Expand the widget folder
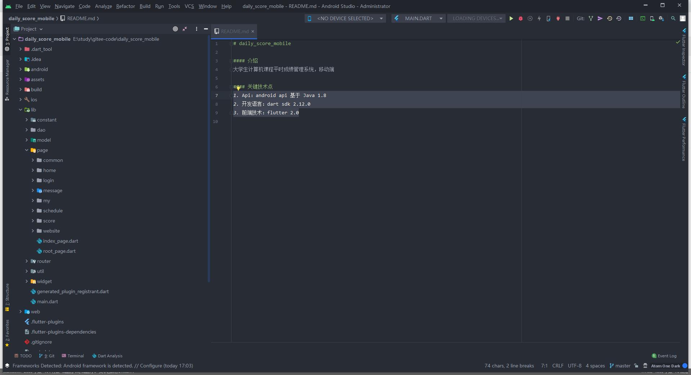 click(27, 281)
